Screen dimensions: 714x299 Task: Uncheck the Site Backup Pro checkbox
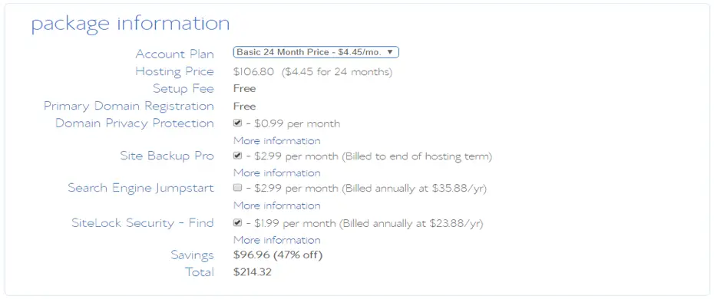(237, 156)
